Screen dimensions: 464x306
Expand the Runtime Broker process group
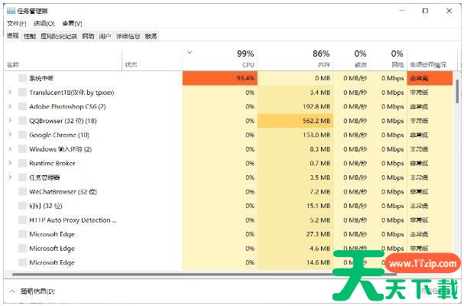tap(10, 163)
